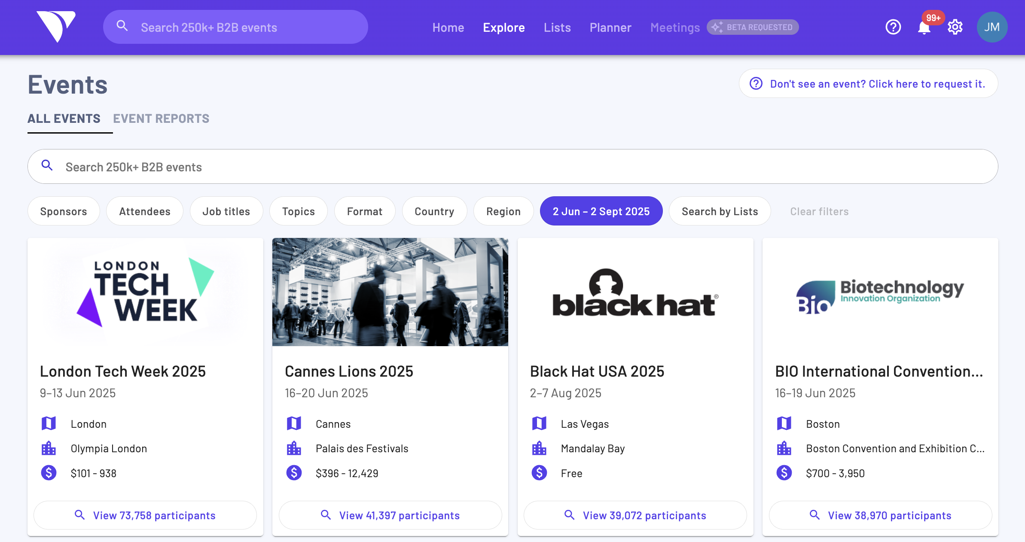Click magnifier icon in View 38,970 participants button
Image resolution: width=1025 pixels, height=542 pixels.
[x=815, y=515]
